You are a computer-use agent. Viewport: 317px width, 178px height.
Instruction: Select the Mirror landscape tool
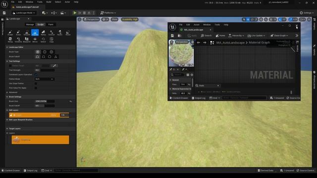pyautogui.click(x=35, y=40)
